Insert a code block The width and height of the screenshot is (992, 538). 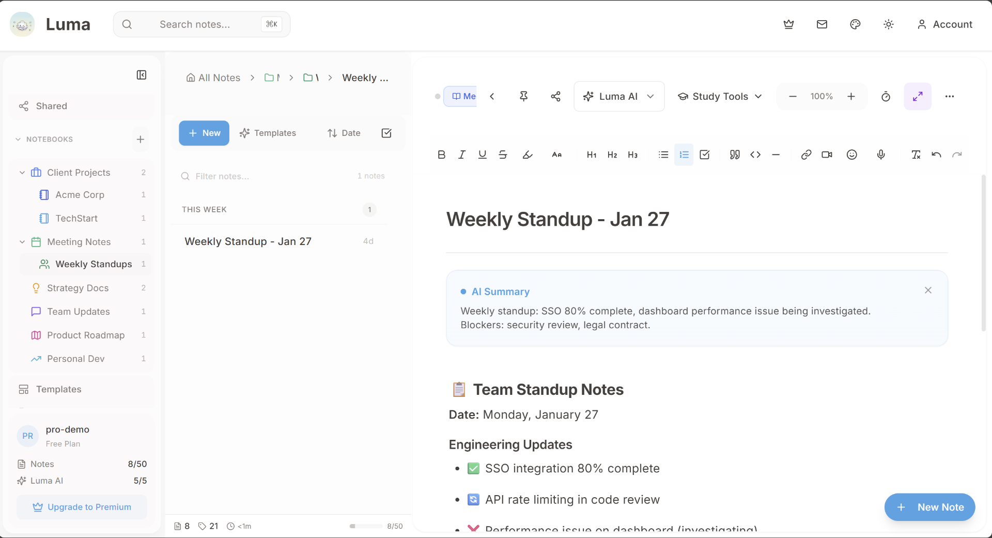coord(755,154)
